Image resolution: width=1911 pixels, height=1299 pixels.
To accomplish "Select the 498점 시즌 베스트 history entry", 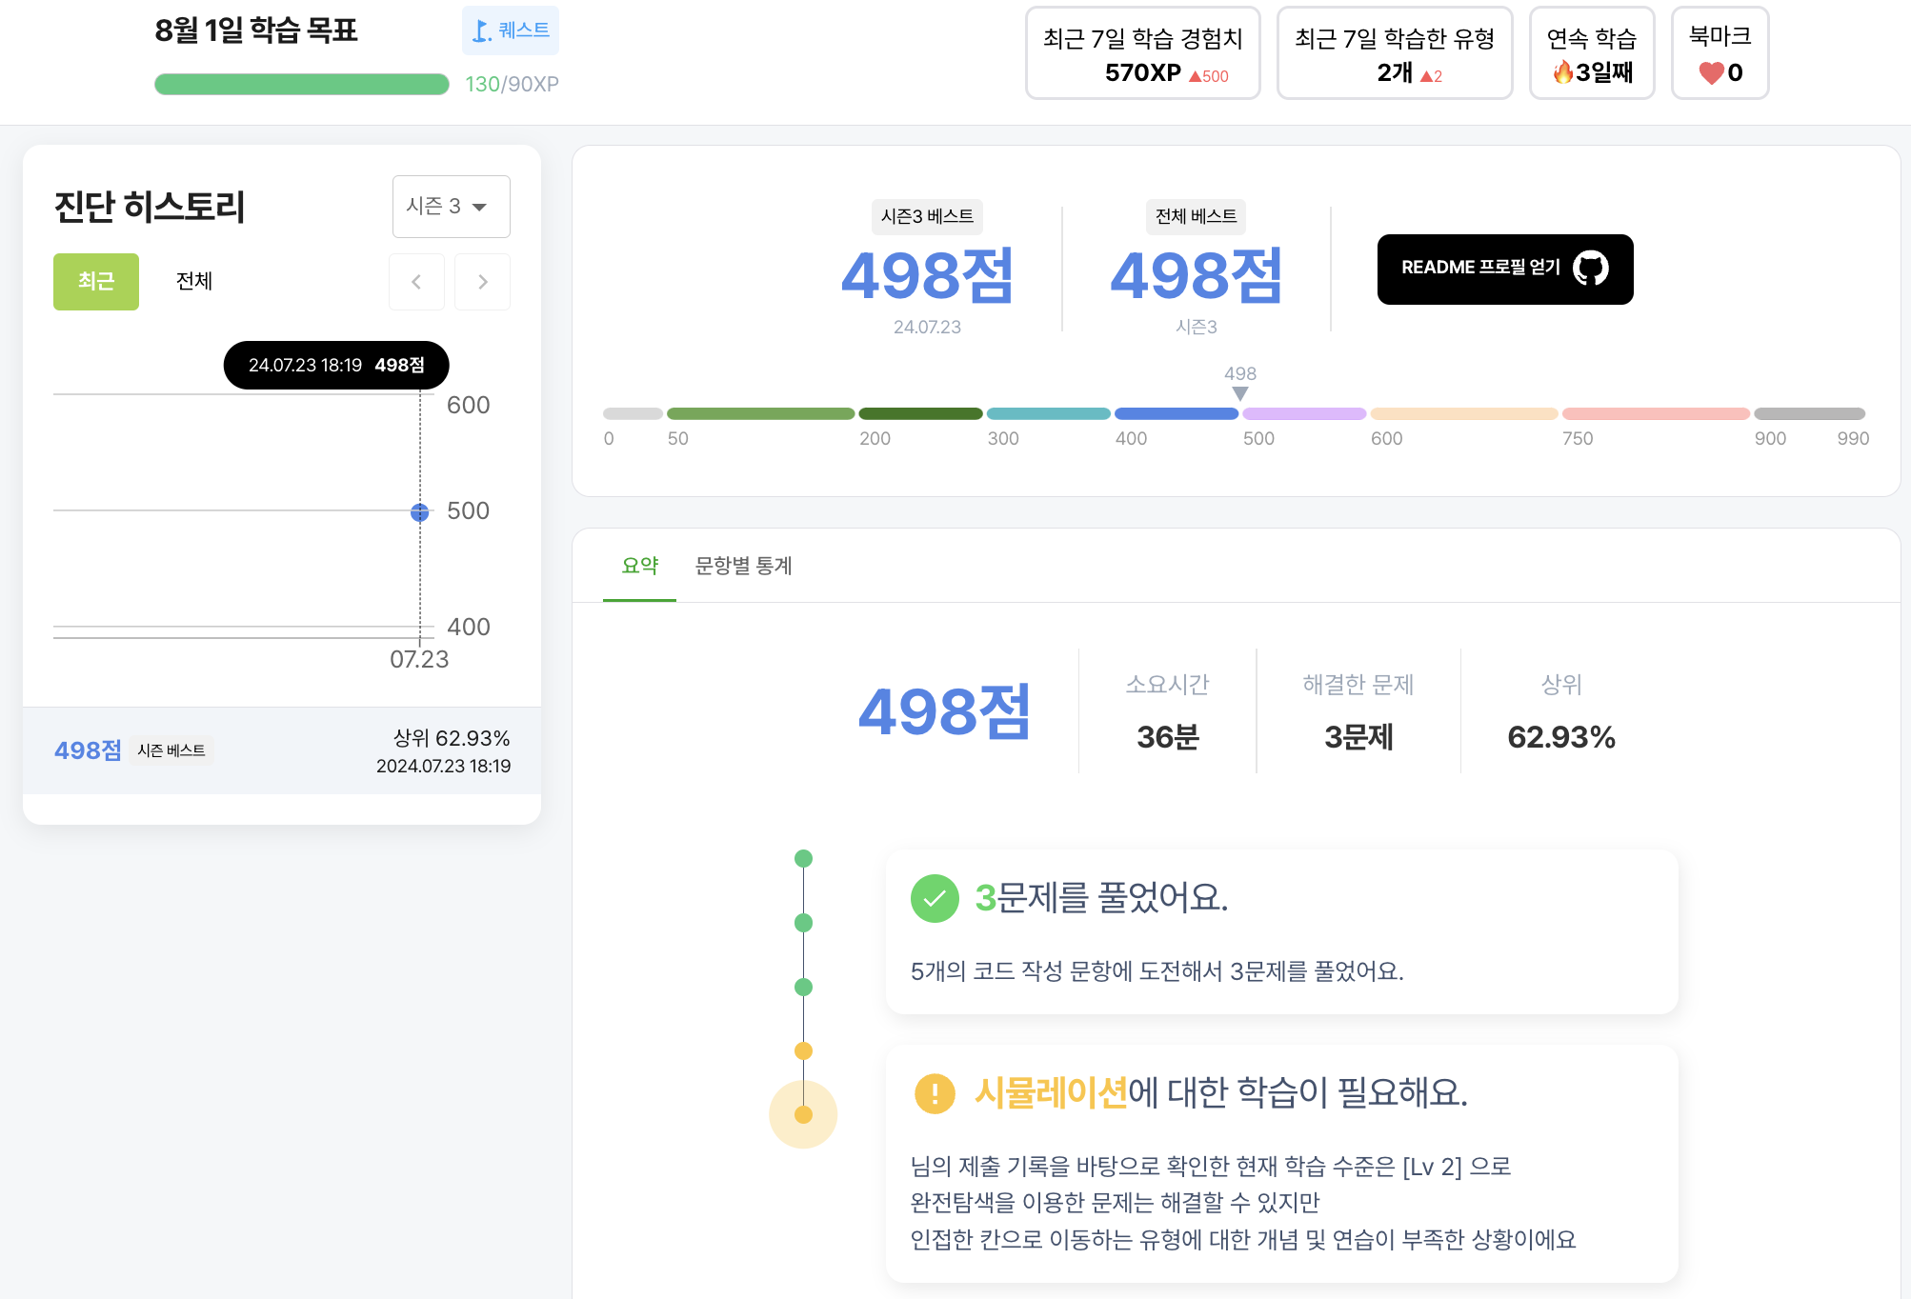I will click(282, 750).
